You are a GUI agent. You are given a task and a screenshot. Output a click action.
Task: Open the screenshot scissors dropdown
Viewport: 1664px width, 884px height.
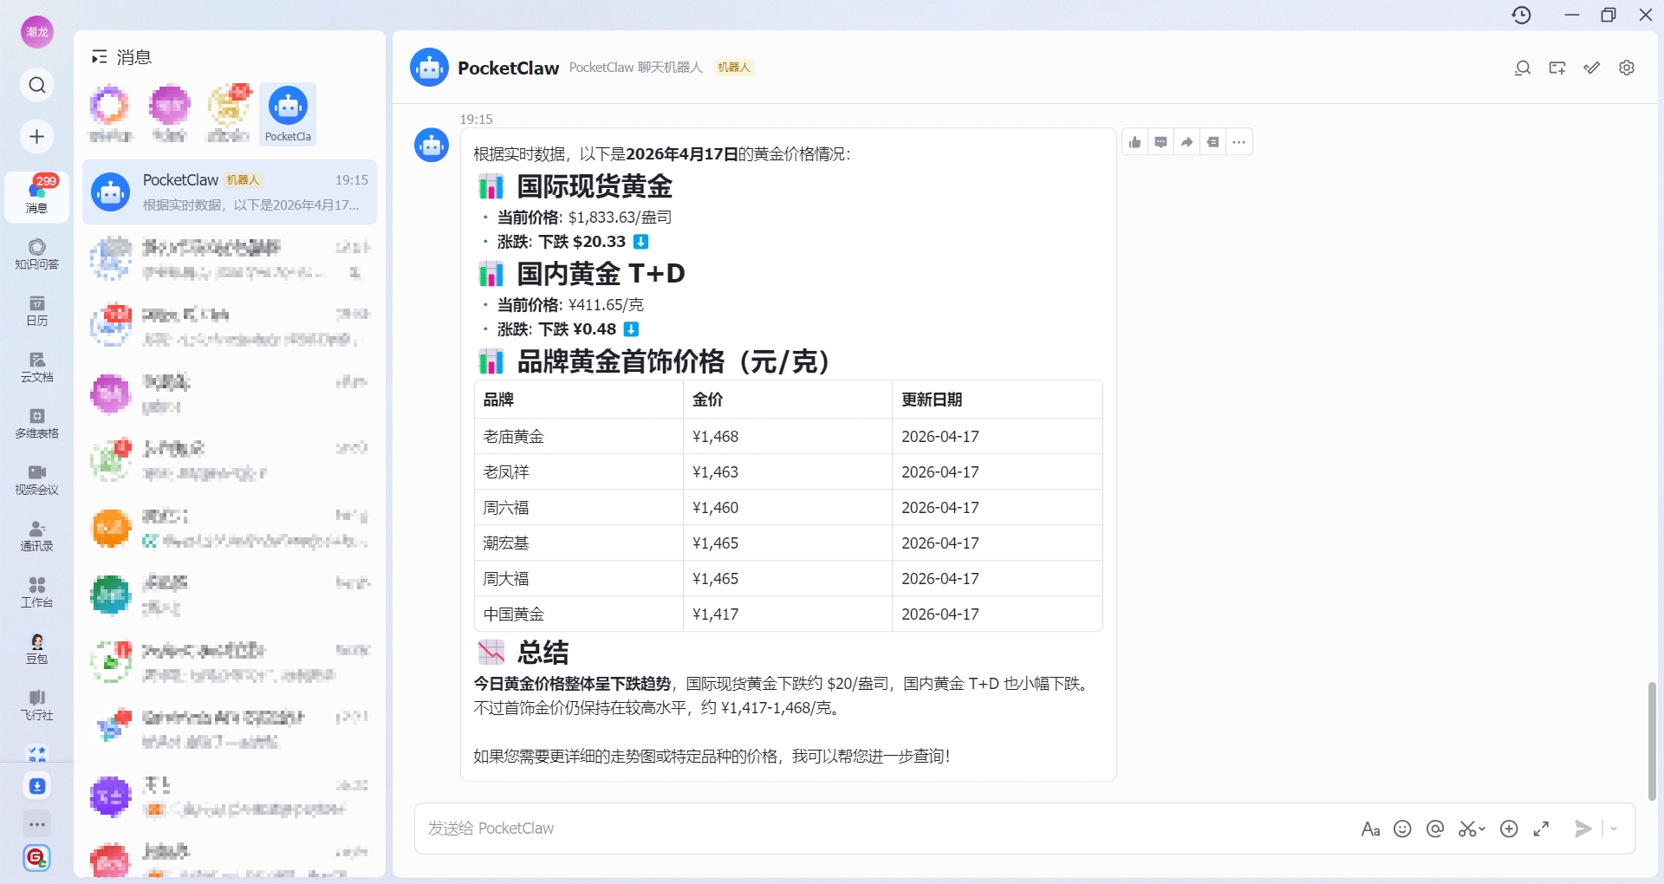coord(1472,829)
